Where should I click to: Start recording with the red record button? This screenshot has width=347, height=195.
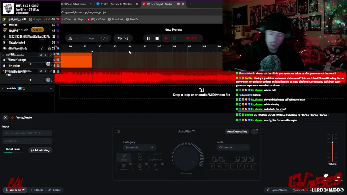[166, 38]
